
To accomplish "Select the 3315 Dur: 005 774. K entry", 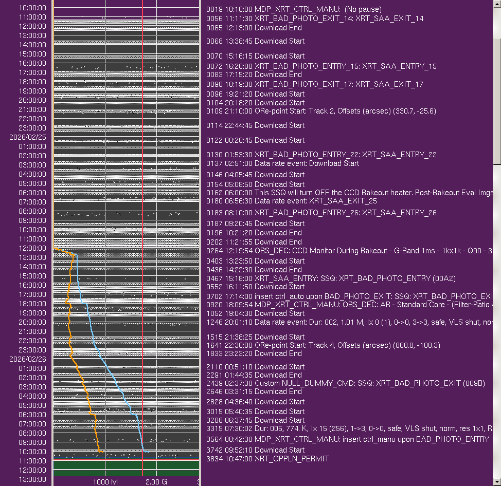I will [350, 428].
